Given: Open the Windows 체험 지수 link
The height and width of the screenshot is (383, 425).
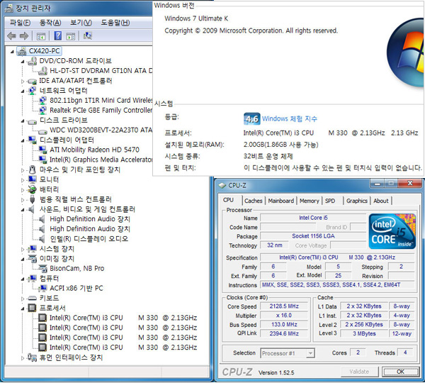Looking at the screenshot, I should [290, 118].
